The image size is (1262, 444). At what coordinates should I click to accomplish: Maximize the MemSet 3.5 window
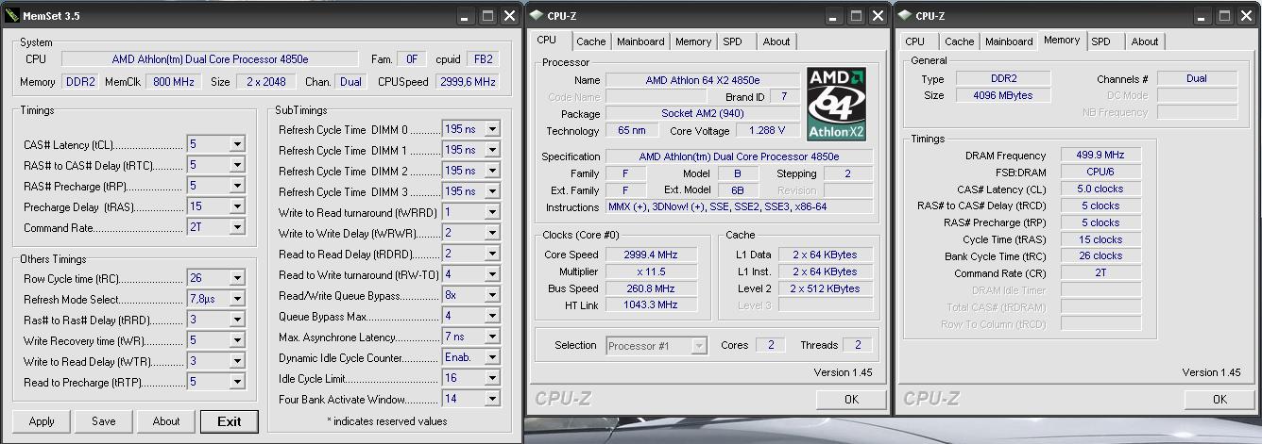point(487,15)
